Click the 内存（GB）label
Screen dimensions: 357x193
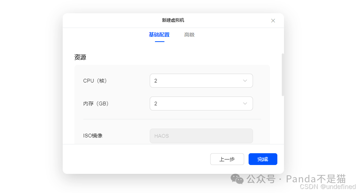[x=96, y=103]
